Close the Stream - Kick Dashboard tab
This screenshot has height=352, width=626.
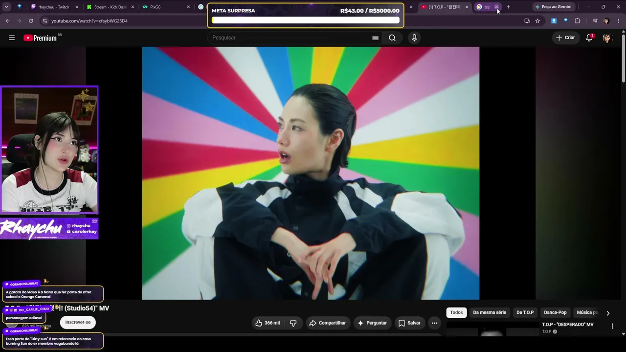pos(133,7)
